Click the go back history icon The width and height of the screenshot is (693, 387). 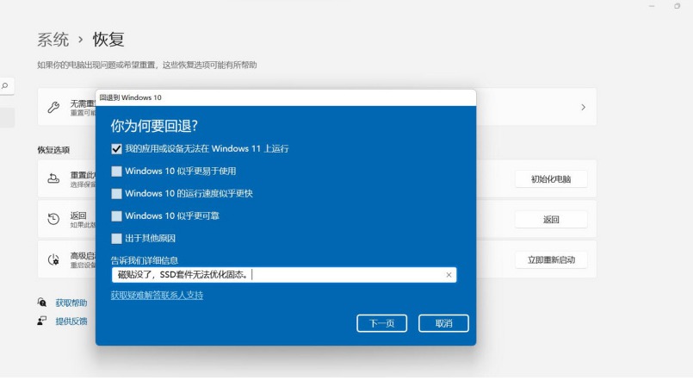[53, 219]
